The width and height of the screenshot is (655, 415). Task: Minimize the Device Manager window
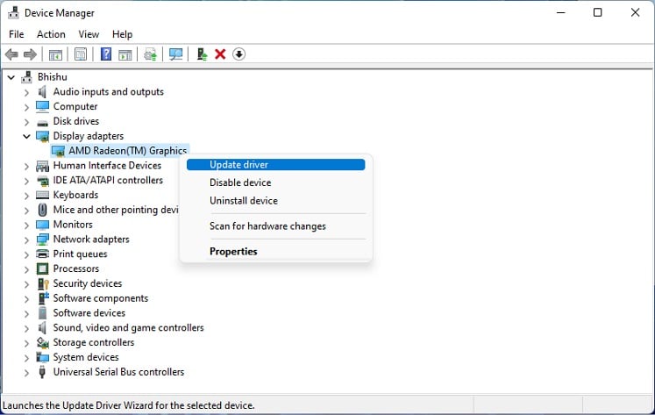coord(560,12)
